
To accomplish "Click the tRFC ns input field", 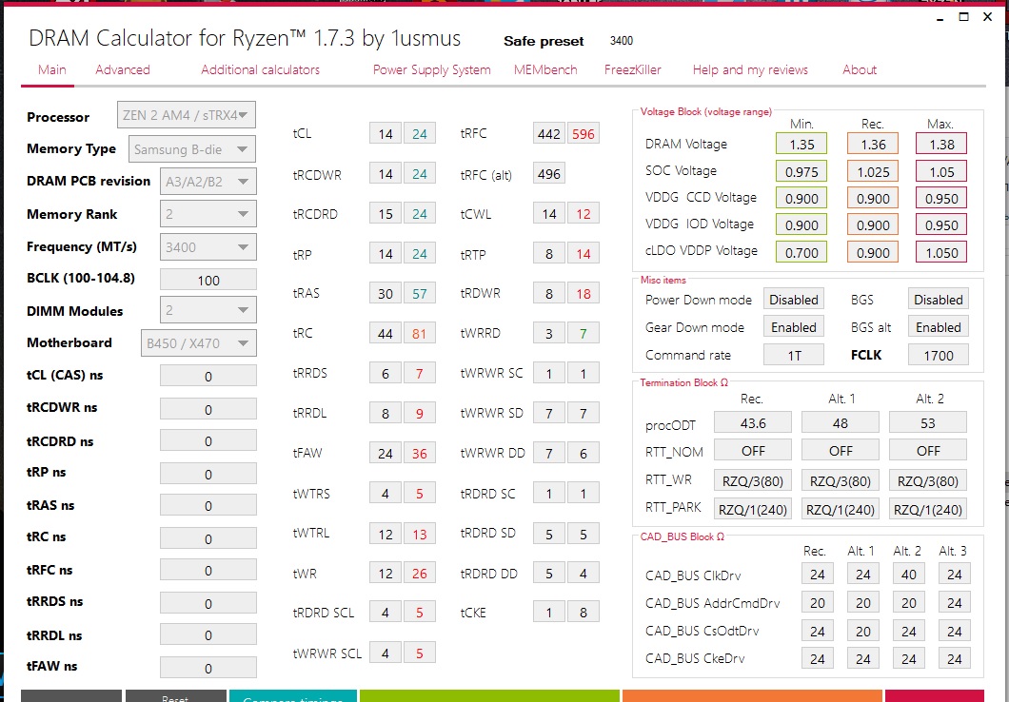I will [208, 570].
